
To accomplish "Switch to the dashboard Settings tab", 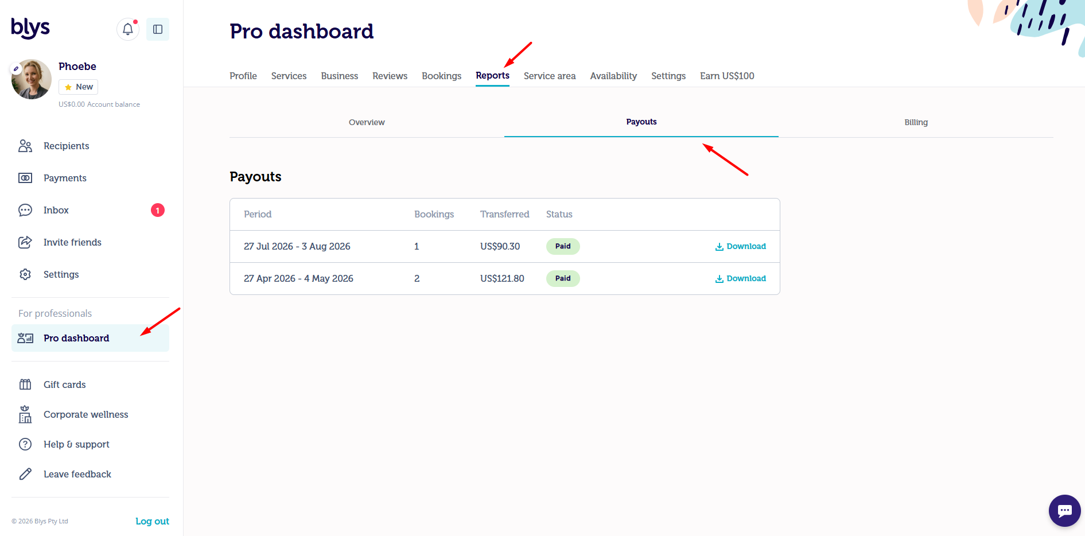I will pos(668,76).
